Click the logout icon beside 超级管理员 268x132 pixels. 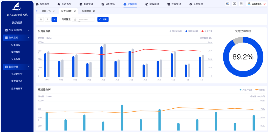pyautogui.click(x=265, y=4)
